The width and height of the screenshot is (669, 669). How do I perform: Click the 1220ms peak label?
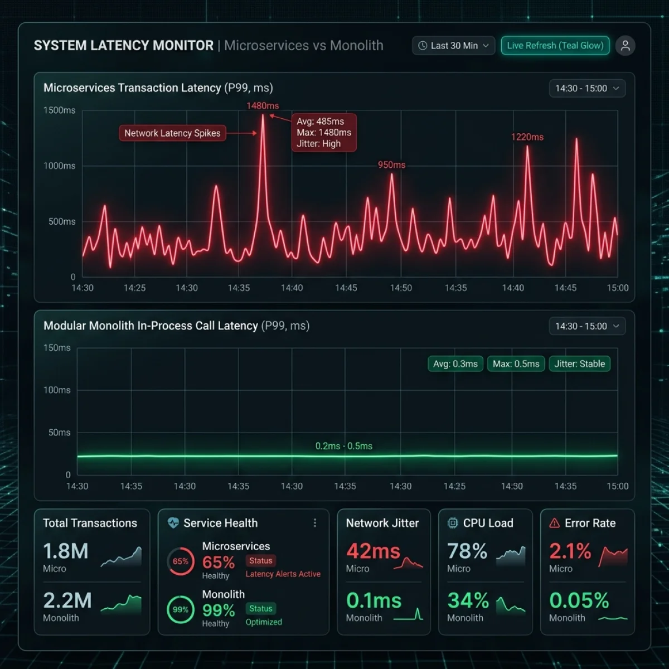coord(527,137)
